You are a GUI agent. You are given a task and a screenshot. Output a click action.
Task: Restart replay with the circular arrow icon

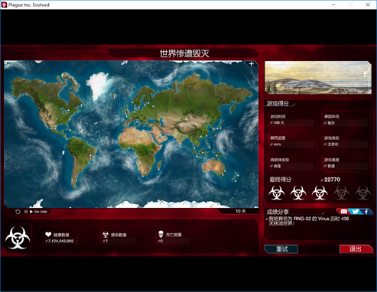(18, 212)
